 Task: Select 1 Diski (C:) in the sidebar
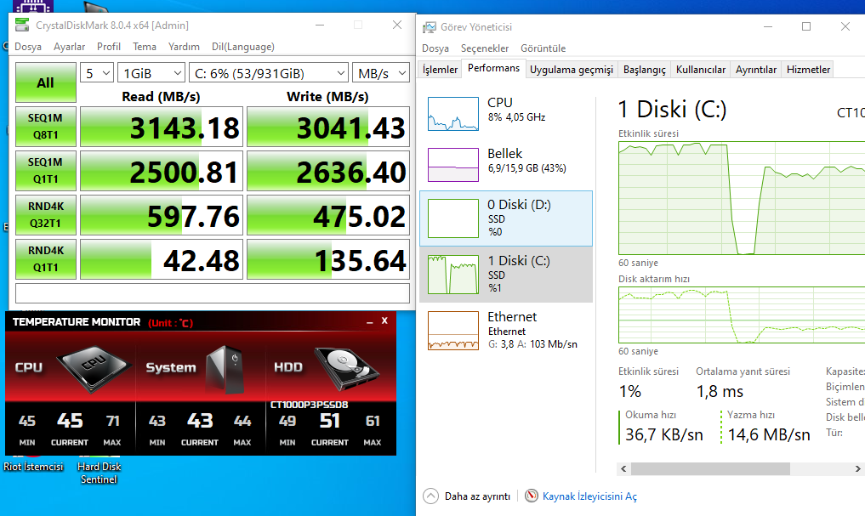pyautogui.click(x=506, y=275)
